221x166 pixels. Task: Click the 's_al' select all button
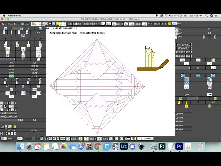[35, 63]
